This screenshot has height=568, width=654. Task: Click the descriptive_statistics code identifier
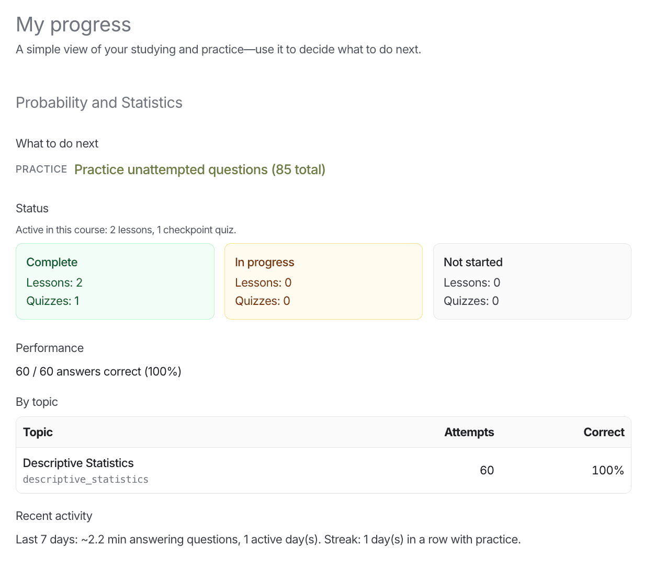(x=86, y=479)
